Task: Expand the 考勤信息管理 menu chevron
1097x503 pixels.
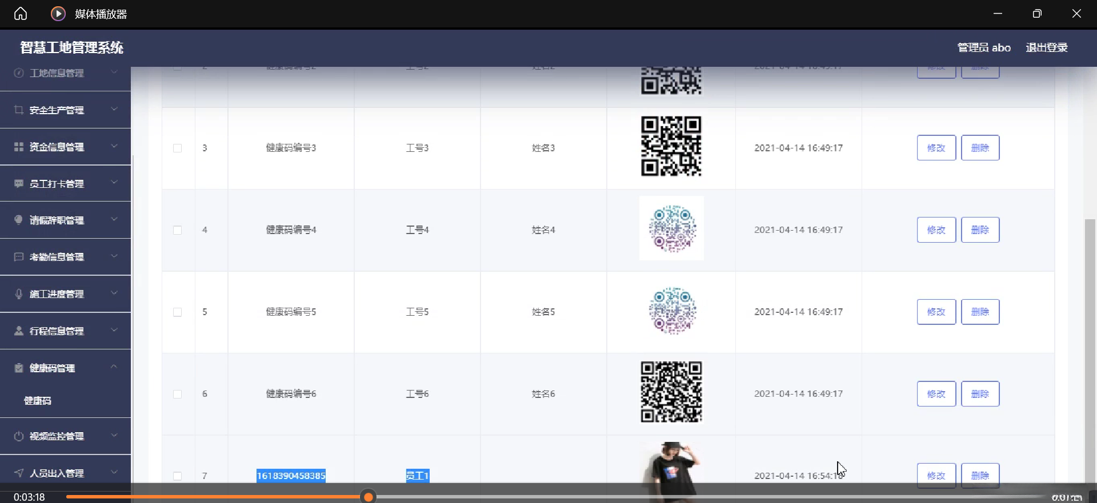Action: (x=114, y=256)
